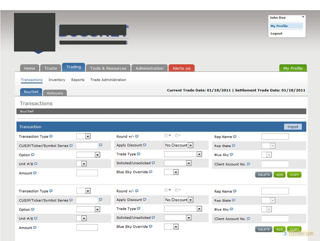Click help bubble beside first Transaction Type label

pos(51,136)
